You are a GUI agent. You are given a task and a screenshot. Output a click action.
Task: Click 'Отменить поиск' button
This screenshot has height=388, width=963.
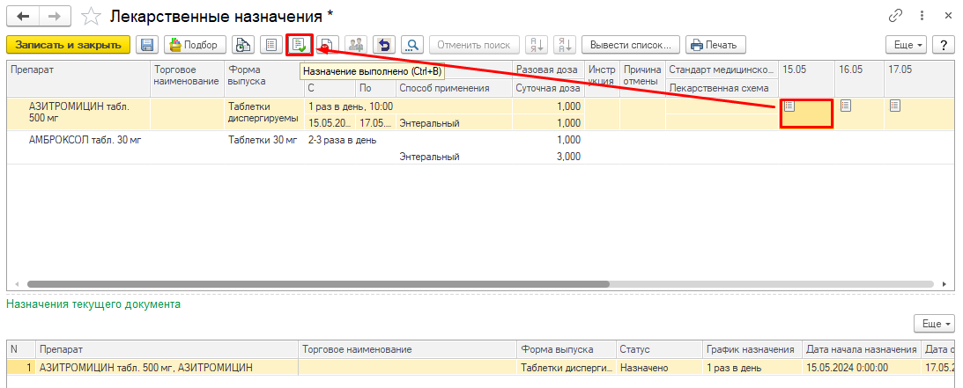click(x=474, y=45)
